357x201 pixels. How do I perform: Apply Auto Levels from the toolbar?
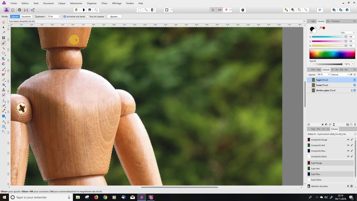(76, 10)
